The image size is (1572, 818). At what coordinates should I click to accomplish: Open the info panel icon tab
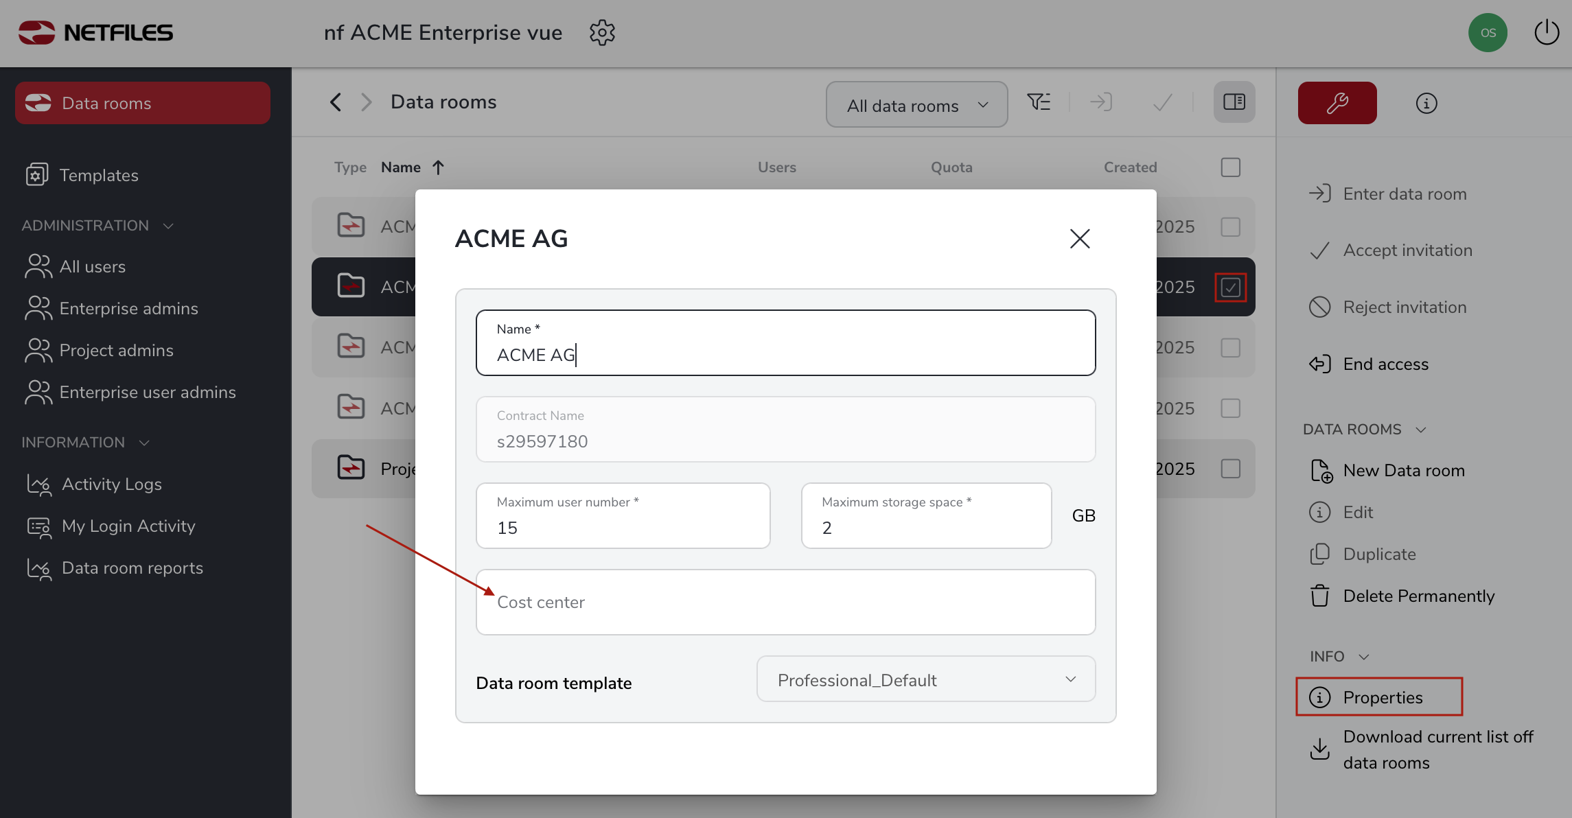[1426, 103]
